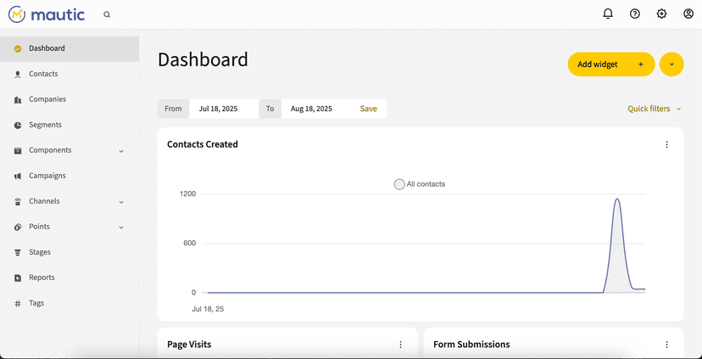
Task: Click the Mautic logo
Action: 47,14
